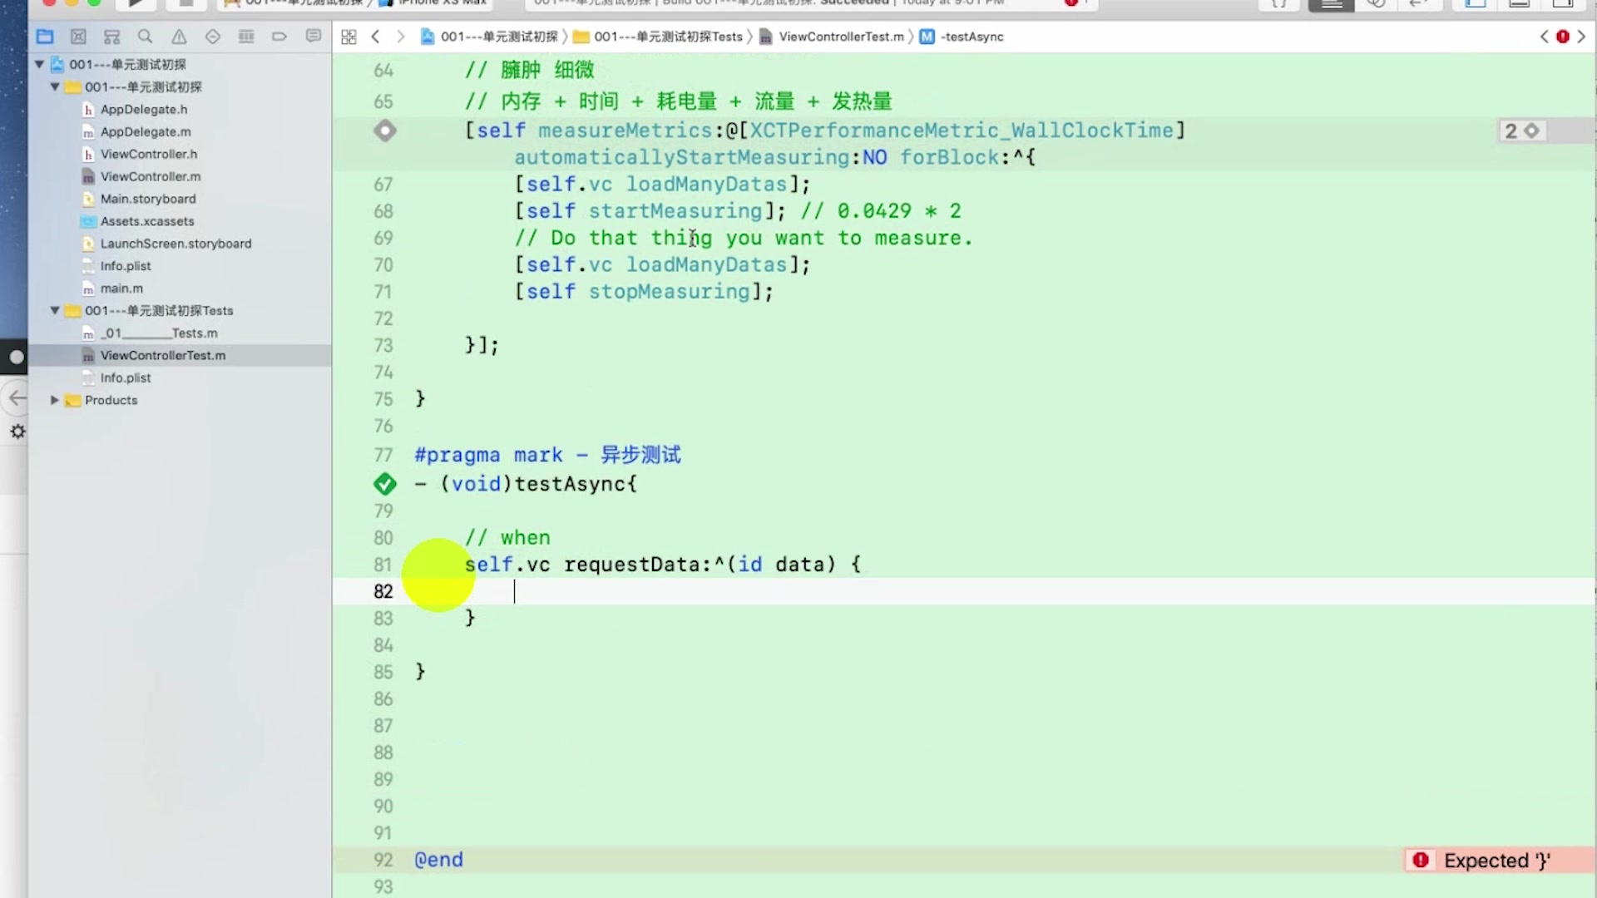Select Info.plist under the Tests group

(x=126, y=377)
